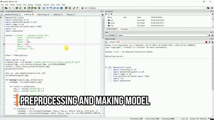Open the Source menu
214x120 pixels.
19,5
